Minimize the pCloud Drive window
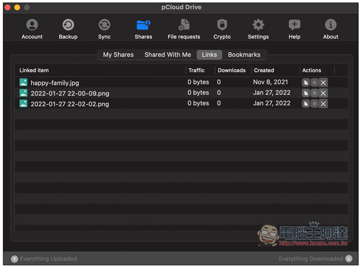This screenshot has width=361, height=268. (17, 7)
